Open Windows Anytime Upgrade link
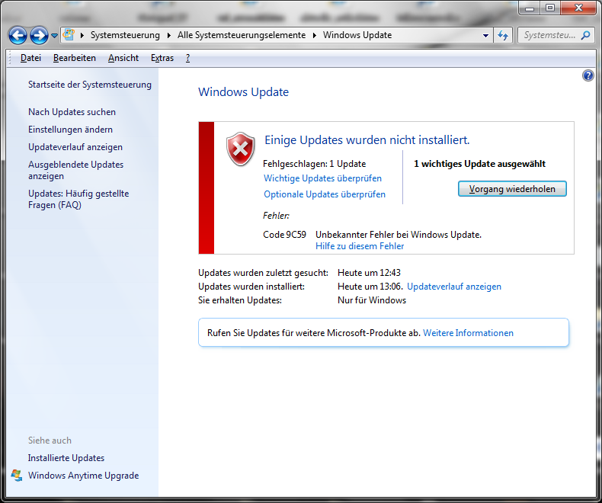 coord(83,476)
